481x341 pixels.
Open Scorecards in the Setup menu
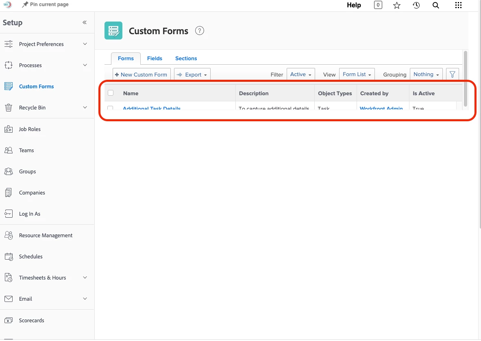click(x=31, y=320)
